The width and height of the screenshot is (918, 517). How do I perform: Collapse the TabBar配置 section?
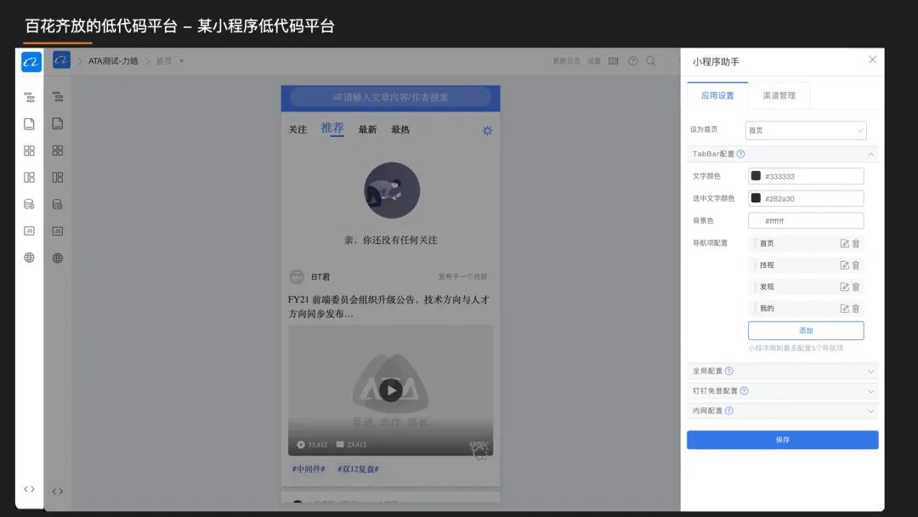click(x=870, y=155)
